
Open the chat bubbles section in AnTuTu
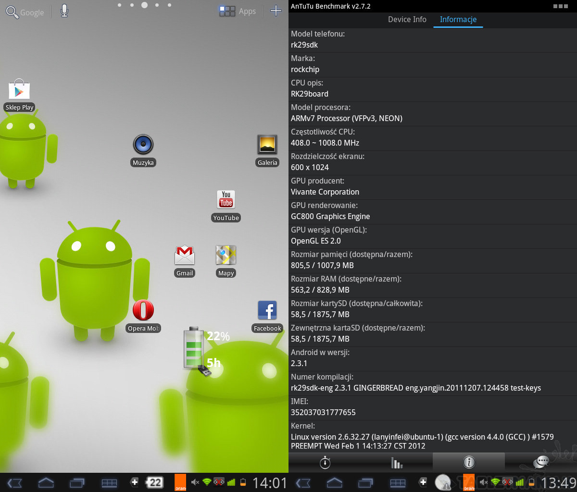coord(541,462)
